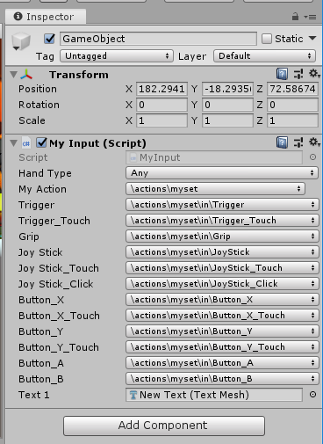The width and height of the screenshot is (323, 444).
Task: Click the Transform axes icon
Action: (x=26, y=75)
